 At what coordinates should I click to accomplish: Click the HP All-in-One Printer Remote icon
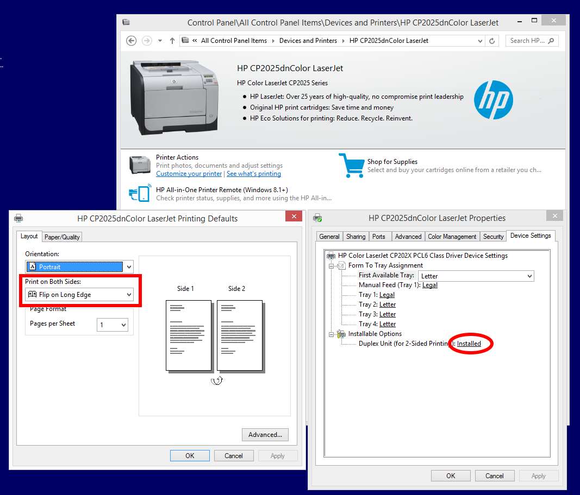[140, 193]
